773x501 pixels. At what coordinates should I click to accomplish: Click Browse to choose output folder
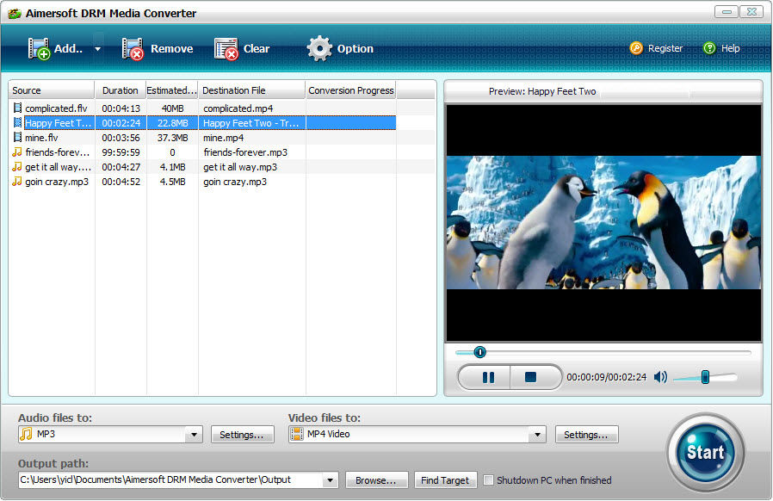point(376,480)
